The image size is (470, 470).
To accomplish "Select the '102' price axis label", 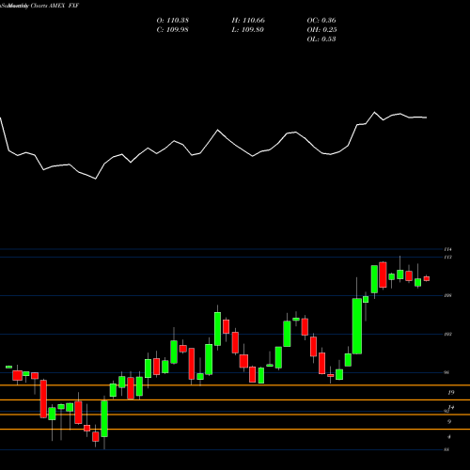I will [447, 335].
